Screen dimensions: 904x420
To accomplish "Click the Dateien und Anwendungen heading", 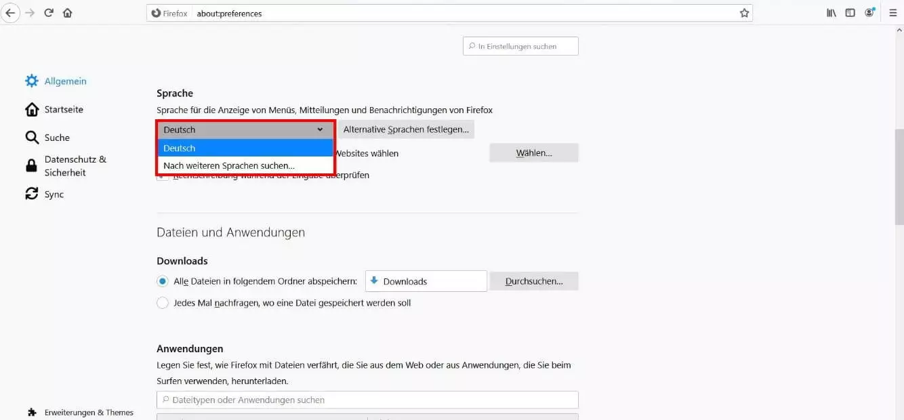I will point(231,232).
